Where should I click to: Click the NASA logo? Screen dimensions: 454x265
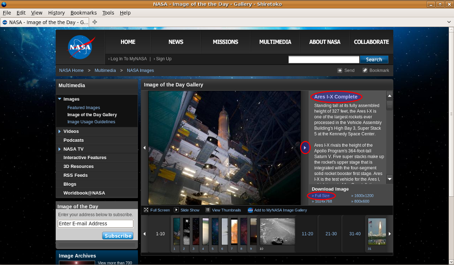[x=81, y=47]
